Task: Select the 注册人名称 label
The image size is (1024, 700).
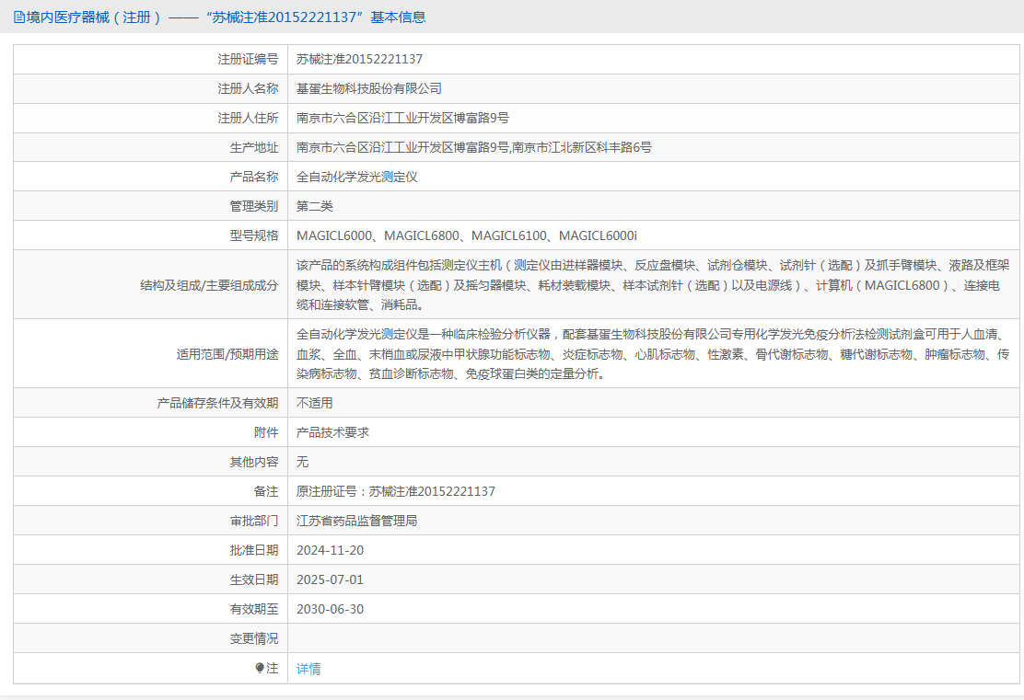Action: pos(248,88)
